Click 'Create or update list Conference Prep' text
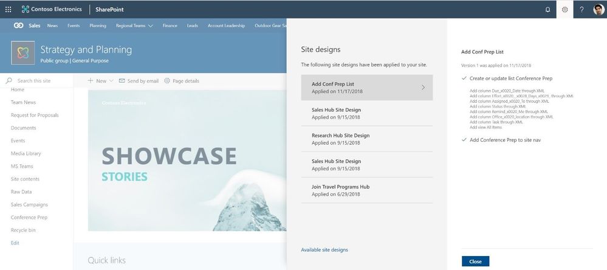The height and width of the screenshot is (270, 607). (511, 78)
